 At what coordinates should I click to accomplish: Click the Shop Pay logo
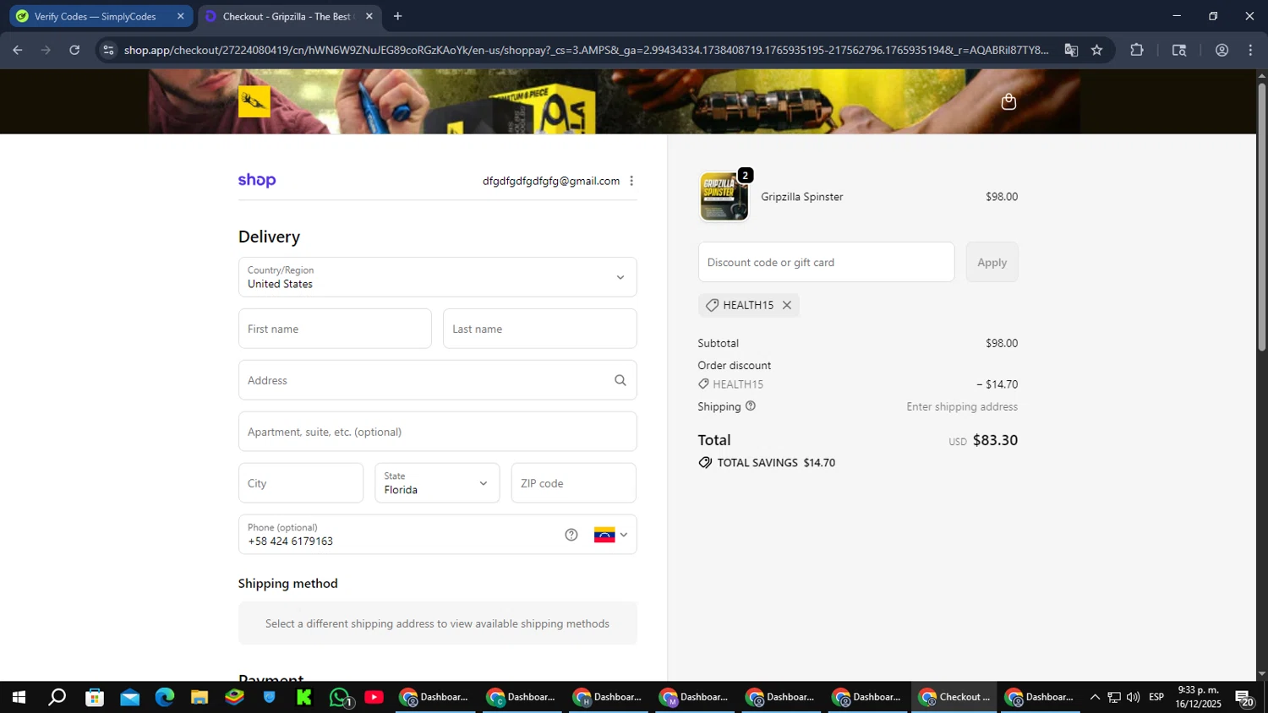pyautogui.click(x=257, y=180)
